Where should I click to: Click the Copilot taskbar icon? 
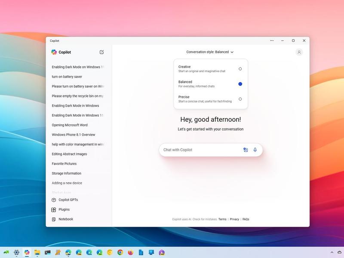click(27, 252)
